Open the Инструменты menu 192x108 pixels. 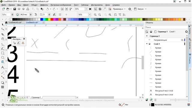[97, 5]
